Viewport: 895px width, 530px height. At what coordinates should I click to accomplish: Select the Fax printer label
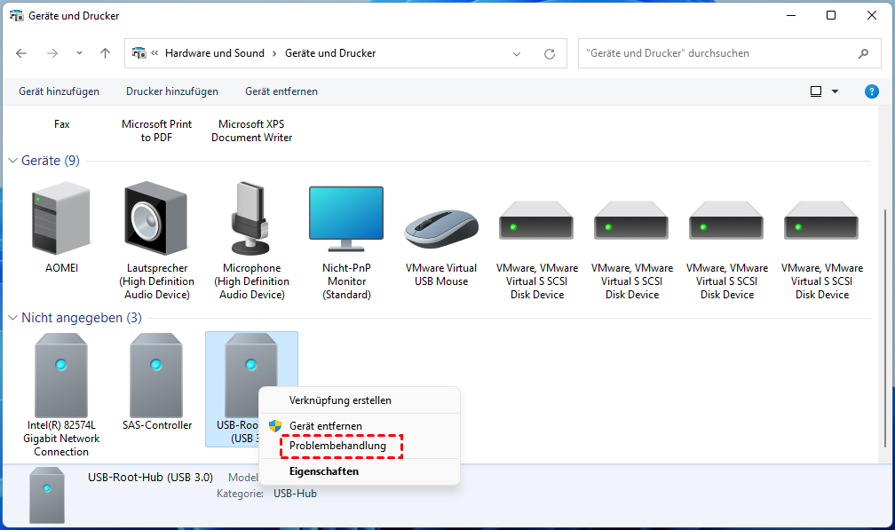click(61, 123)
